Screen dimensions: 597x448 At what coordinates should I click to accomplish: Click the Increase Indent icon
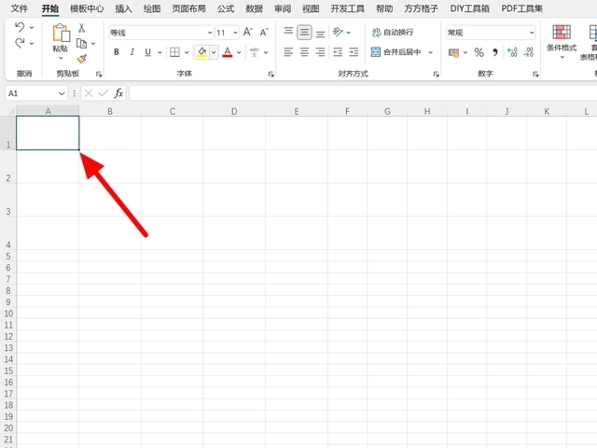pyautogui.click(x=354, y=52)
